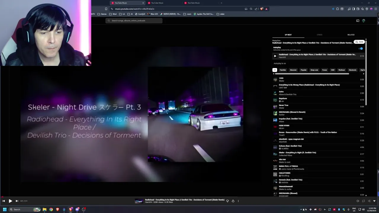The width and height of the screenshot is (379, 213).
Task: Show hidden system tray icons chevron
Action: click(301, 209)
